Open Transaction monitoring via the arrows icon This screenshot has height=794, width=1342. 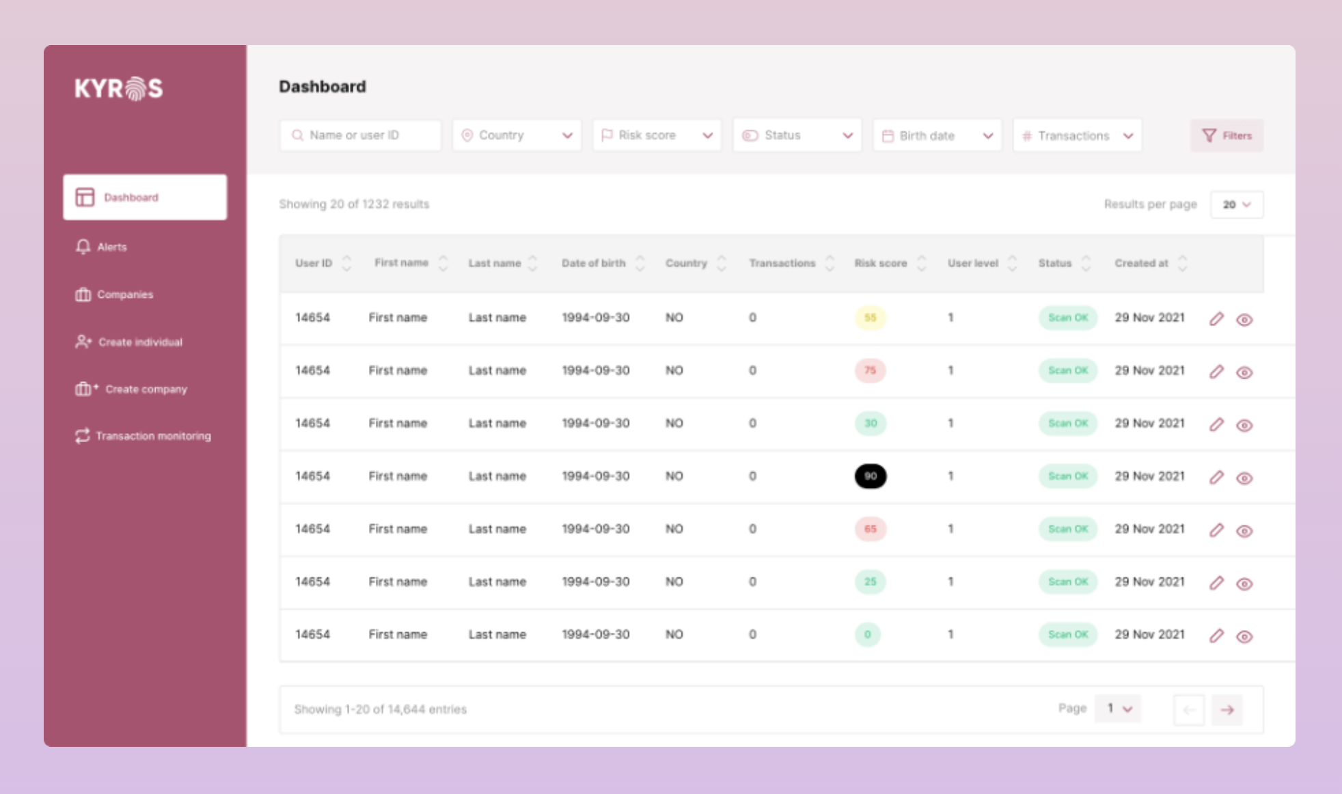coord(83,435)
